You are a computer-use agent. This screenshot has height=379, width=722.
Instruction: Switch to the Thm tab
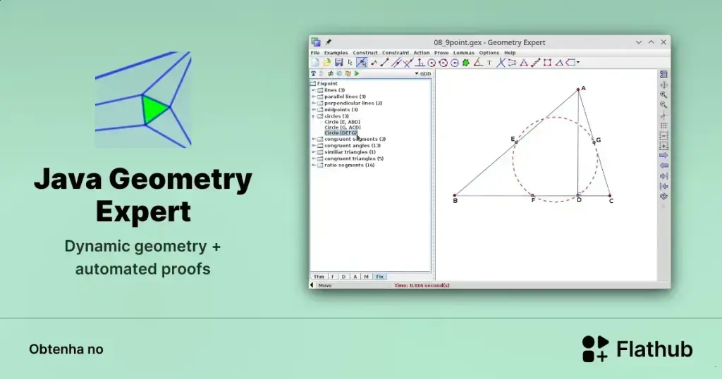[x=319, y=277]
